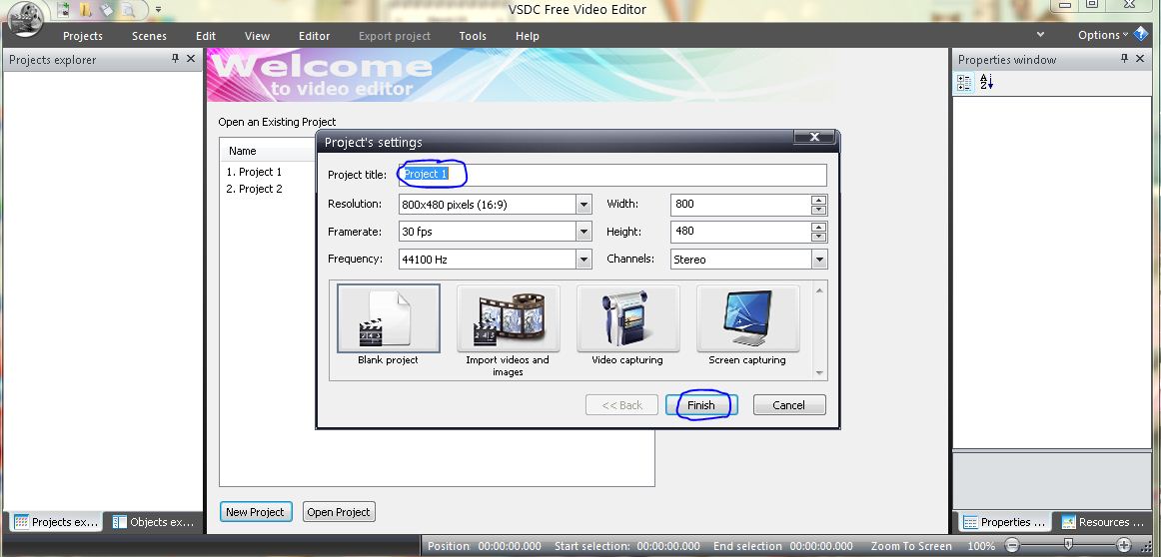Click the zoom slider handle

[1068, 546]
